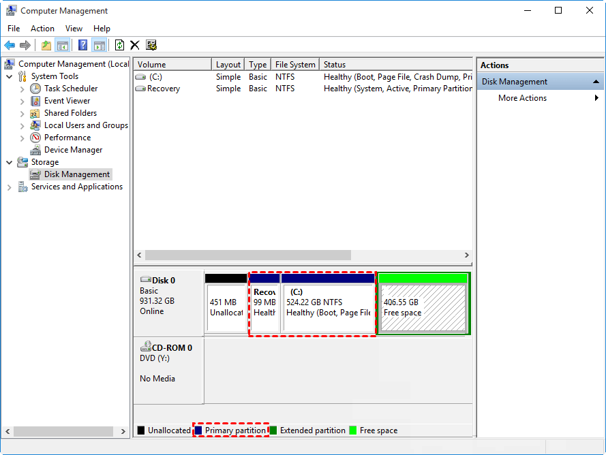Click More Actions in the Actions pane
This screenshot has height=455, width=606.
(523, 98)
